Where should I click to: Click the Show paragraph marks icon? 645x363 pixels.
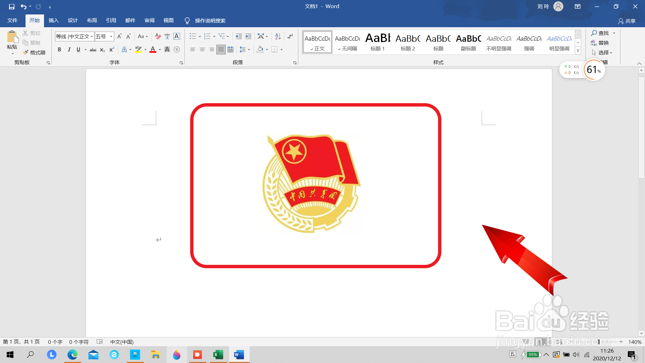tap(290, 36)
